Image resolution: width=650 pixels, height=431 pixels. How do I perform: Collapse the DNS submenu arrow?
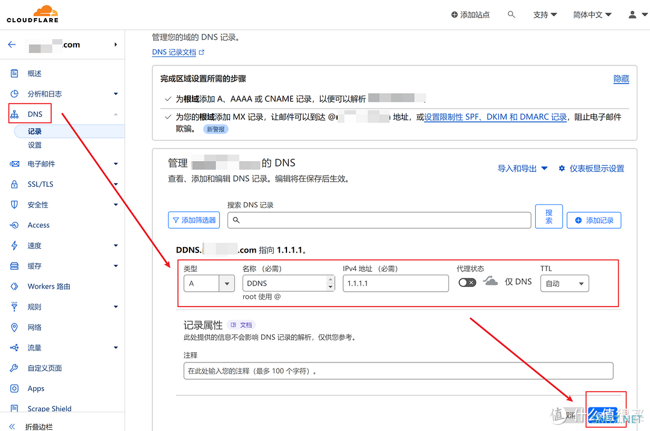click(116, 114)
